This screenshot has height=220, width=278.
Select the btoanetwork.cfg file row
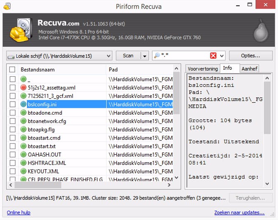(90, 121)
